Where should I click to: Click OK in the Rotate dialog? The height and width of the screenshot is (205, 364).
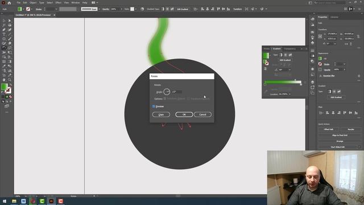[x=184, y=114]
